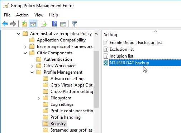Click the Profile Management folder icon
The image size is (181, 133).
coord(39,72)
